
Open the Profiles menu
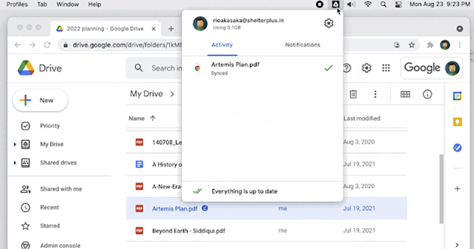17,4
